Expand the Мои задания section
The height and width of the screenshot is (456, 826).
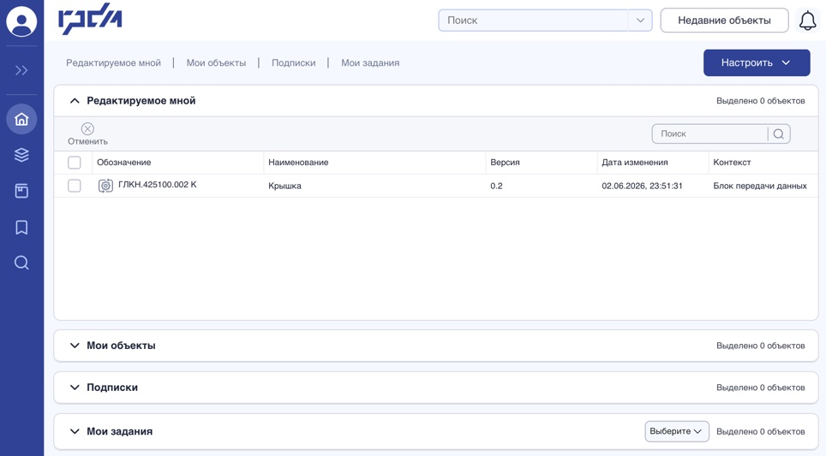75,431
